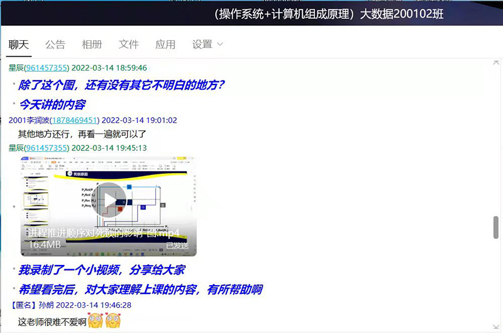Screen dimensions: 503x333
Task: Click 李润波's QQ number 1878469451 link
Action: [x=75, y=120]
